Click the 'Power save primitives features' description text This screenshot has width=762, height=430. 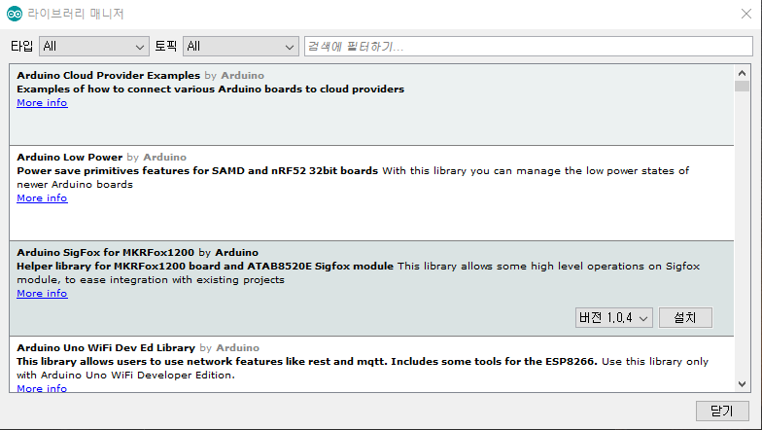coord(197,171)
